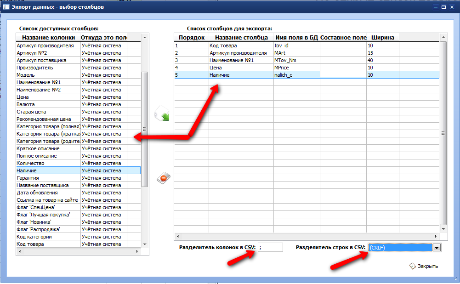Click the Составное поле column header
Screen dimensions: 460x284
[343, 38]
